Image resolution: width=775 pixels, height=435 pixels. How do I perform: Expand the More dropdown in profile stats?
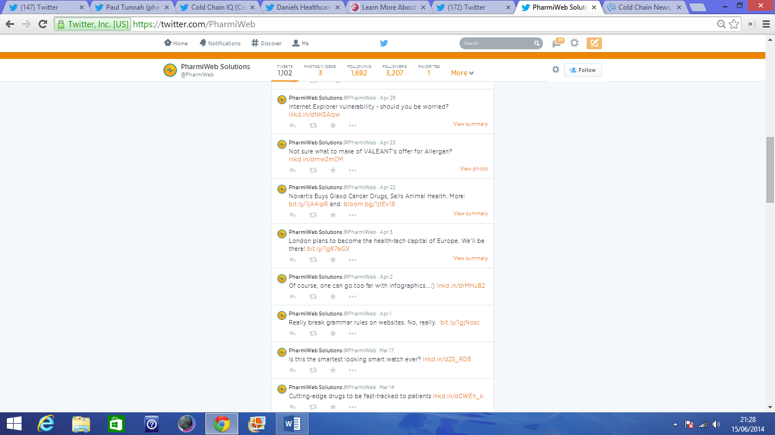[x=462, y=73]
